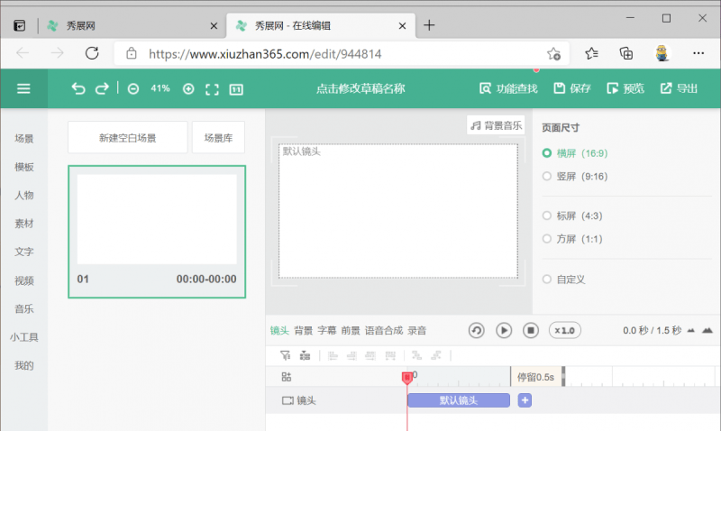Create a scene with 新建空白场景
This screenshot has width=721, height=523.
(127, 136)
